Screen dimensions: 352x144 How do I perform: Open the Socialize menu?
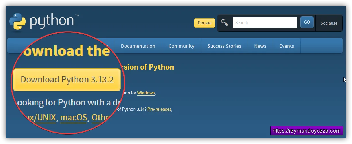tap(329, 23)
